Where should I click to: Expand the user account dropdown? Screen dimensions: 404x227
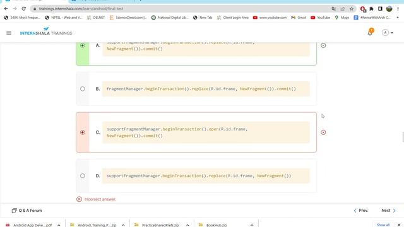(x=388, y=33)
